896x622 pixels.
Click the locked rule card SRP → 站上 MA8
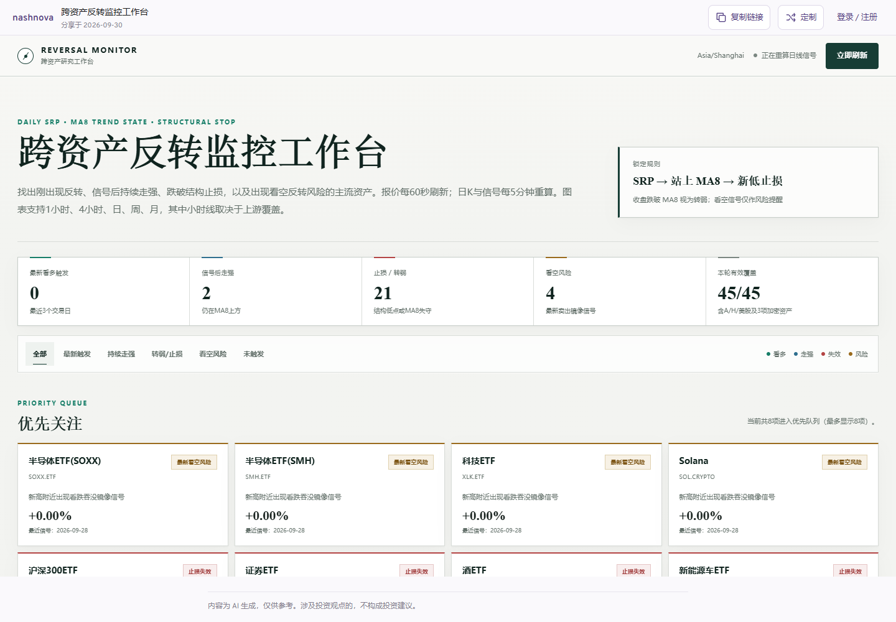[x=748, y=182]
